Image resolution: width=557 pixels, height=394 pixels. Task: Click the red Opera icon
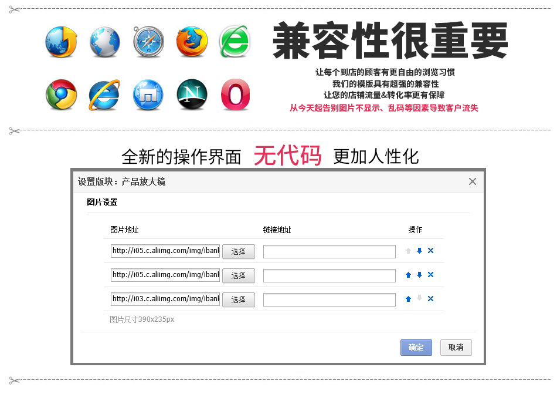[x=235, y=95]
